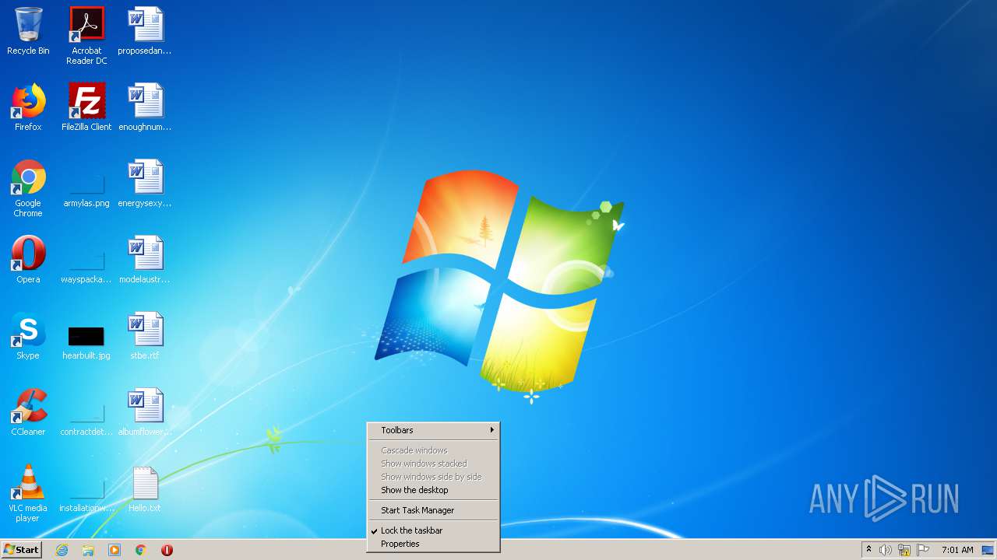This screenshot has height=560, width=997.
Task: Toggle Lock the taskbar checkmark
Action: (x=433, y=530)
